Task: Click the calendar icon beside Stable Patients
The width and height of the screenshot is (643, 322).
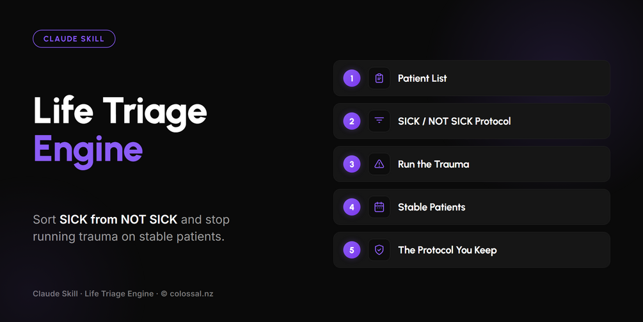Action: [x=379, y=207]
